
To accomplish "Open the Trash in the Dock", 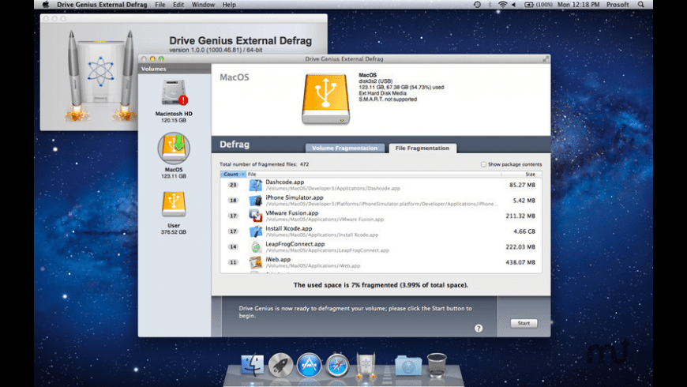I will click(x=437, y=365).
